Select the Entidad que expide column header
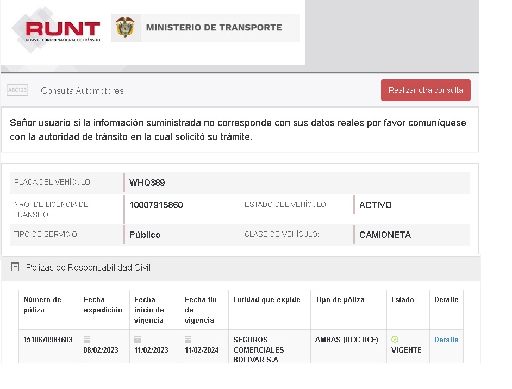512x389 pixels. [x=266, y=299]
